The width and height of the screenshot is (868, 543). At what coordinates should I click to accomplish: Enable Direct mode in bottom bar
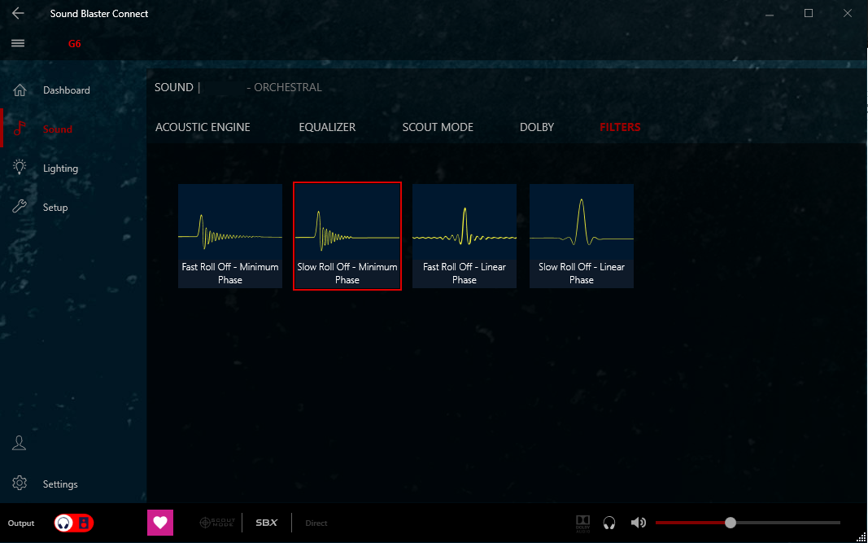tap(316, 523)
